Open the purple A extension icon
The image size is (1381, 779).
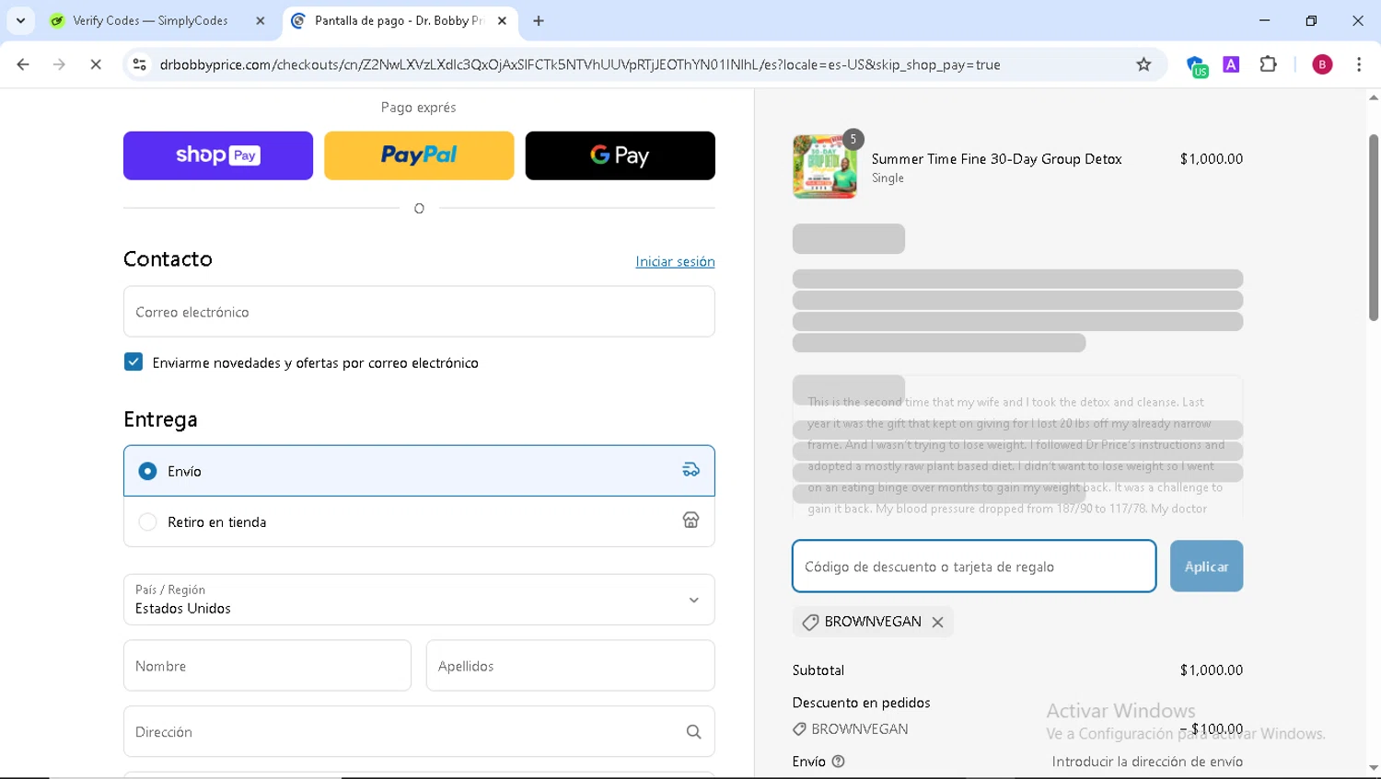click(x=1231, y=64)
